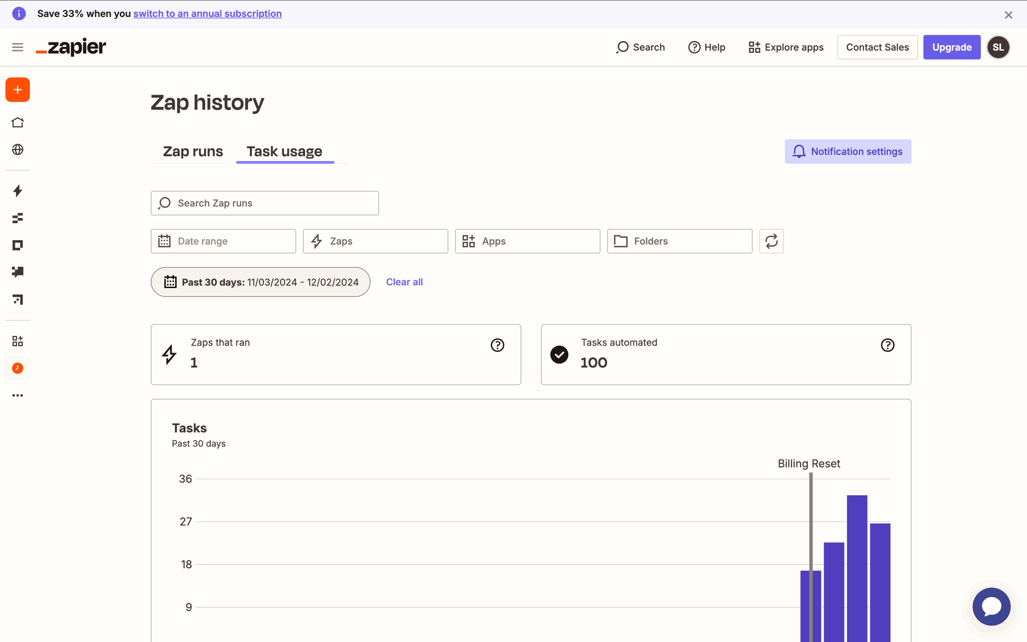
Task: Click the orange Create plus button
Action: tap(18, 90)
